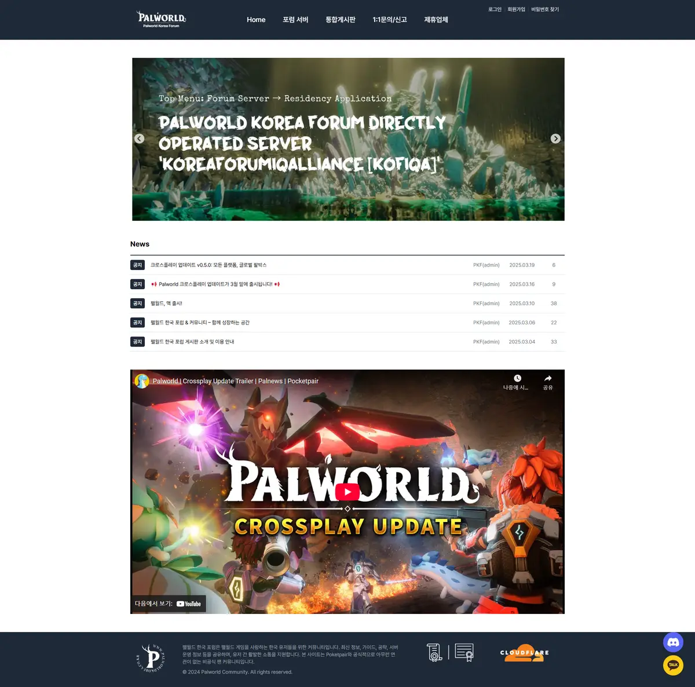Open the Palnews channel avatar icon
The height and width of the screenshot is (687, 695).
point(142,381)
